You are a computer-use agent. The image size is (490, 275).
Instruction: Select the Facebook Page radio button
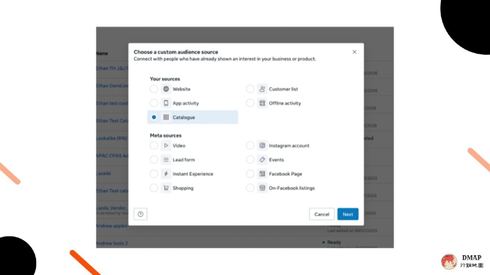pyautogui.click(x=250, y=174)
